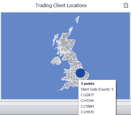131x115 pixels.
Task: Select the blue cluster bubble on the map
Action: click(x=80, y=73)
